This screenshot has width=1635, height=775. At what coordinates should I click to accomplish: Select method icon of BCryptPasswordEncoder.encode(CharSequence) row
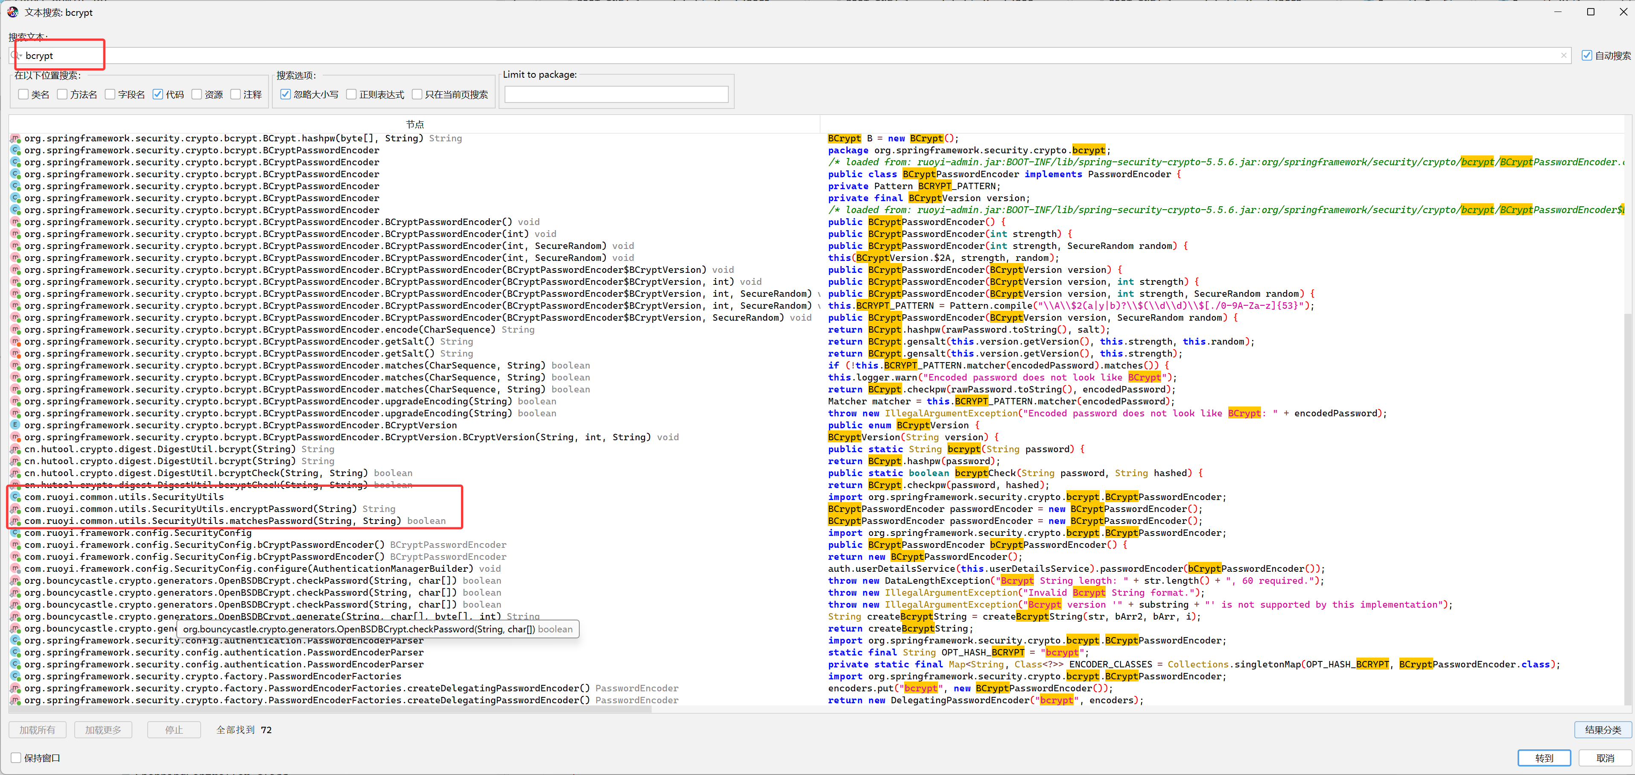(16, 329)
